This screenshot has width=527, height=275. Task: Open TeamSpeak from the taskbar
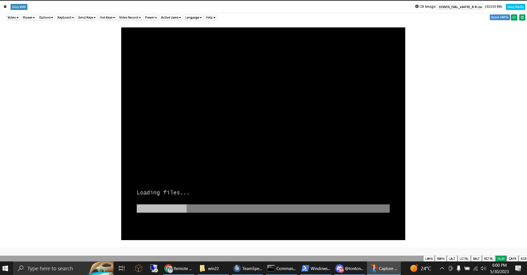[248, 268]
